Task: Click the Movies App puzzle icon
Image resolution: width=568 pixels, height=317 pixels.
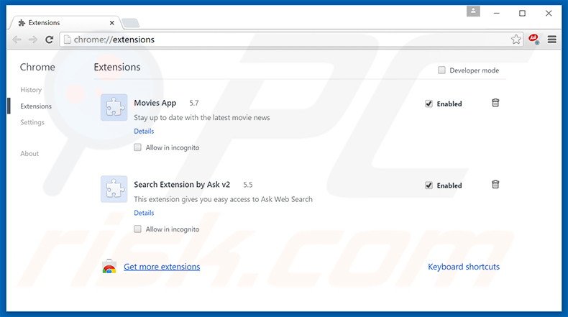Action: click(x=114, y=107)
